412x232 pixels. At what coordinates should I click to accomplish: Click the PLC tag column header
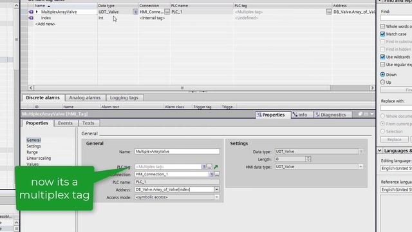pos(283,6)
